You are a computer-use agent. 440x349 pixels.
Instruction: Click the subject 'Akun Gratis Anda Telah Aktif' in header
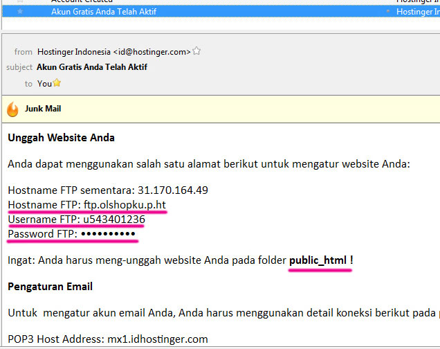point(92,67)
